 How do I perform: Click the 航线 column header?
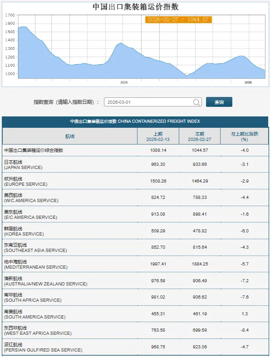[x=70, y=136]
